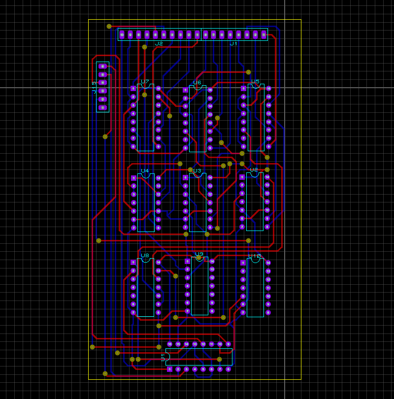Click pin 8 pad of U10
The image size is (394, 399).
point(268,312)
